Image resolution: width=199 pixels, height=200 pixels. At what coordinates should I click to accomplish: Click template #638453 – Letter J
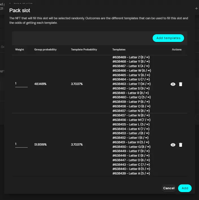tap(131, 133)
